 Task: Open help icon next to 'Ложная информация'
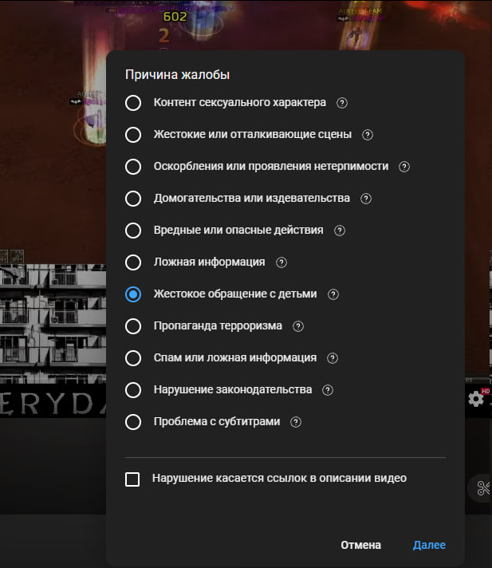pyautogui.click(x=281, y=262)
